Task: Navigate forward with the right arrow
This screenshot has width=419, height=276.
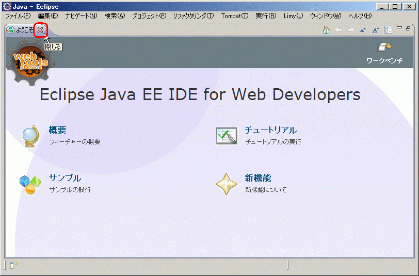Action: 350,30
